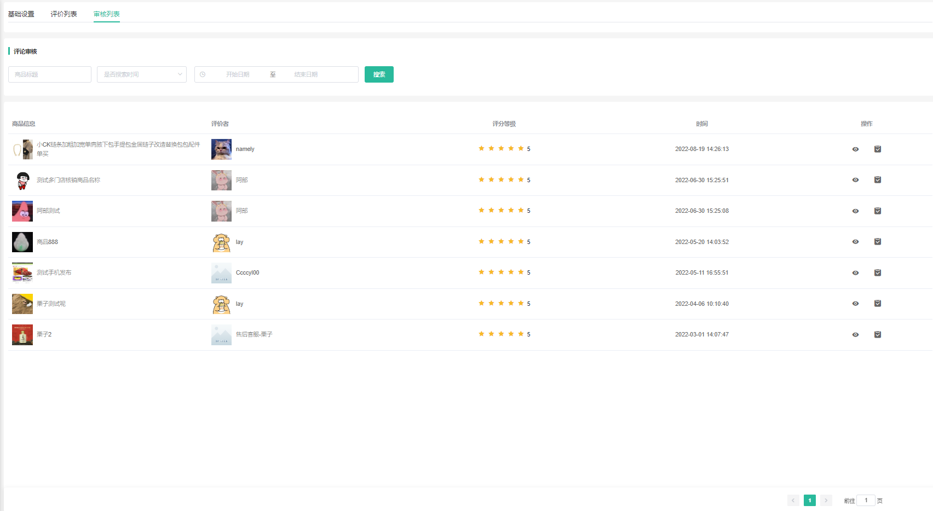Click the audit icon for 测试手机发布 row
Image resolution: width=933 pixels, height=511 pixels.
click(x=877, y=273)
